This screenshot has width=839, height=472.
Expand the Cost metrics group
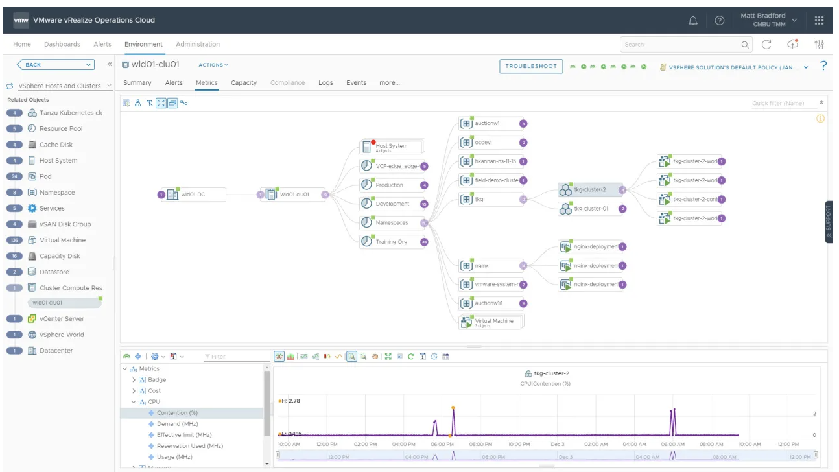coord(134,391)
